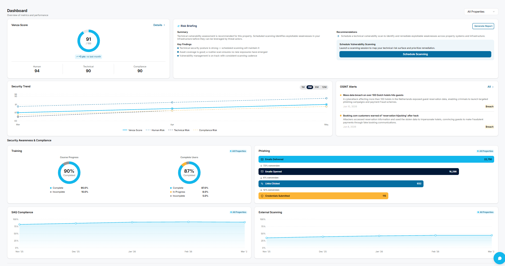Select the 12M trend range tab
505x266 pixels.
point(324,87)
